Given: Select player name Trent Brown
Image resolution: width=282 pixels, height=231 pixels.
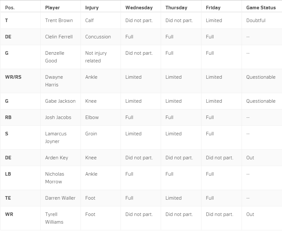Looking at the screenshot, I should pos(59,20).
